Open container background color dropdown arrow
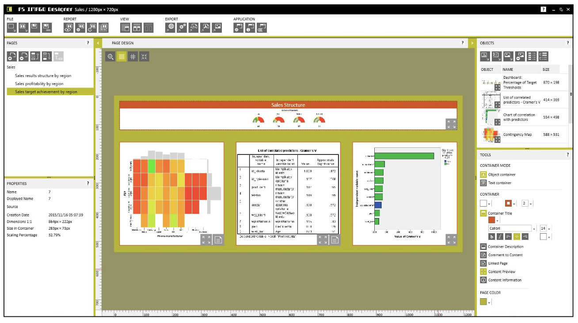This screenshot has height=323, width=578. (x=489, y=204)
